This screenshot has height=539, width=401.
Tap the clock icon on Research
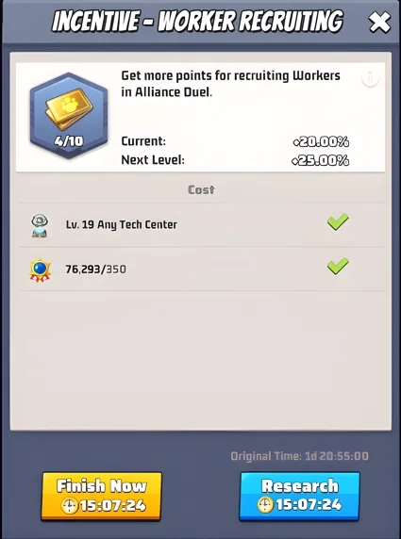point(265,505)
